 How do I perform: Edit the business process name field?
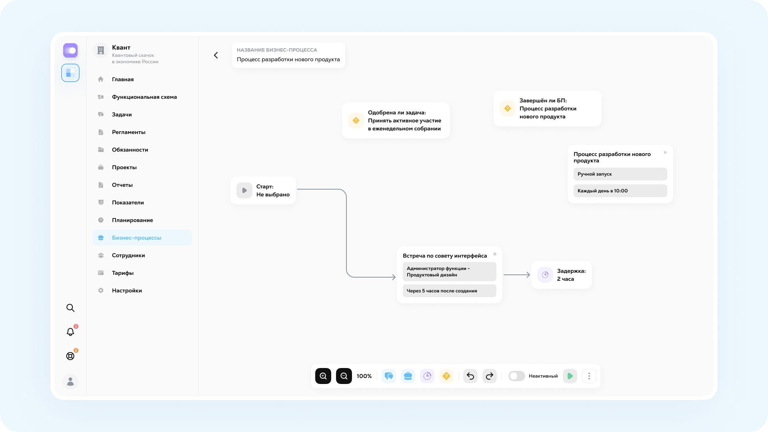click(288, 60)
